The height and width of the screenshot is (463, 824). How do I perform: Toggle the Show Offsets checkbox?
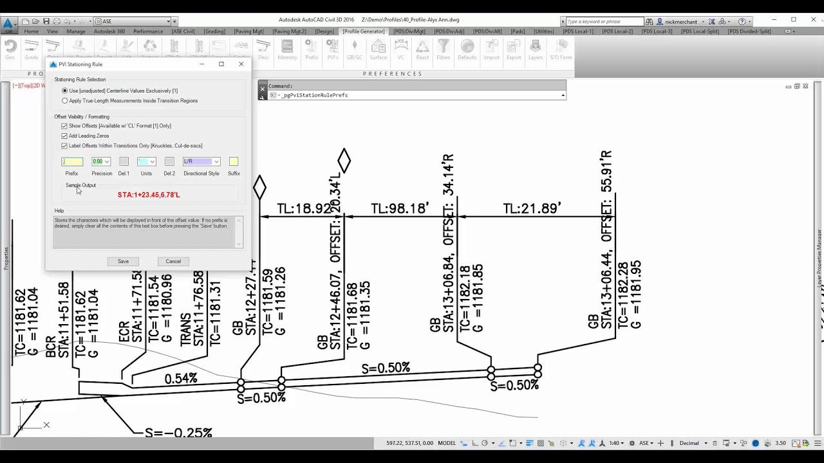coord(64,126)
